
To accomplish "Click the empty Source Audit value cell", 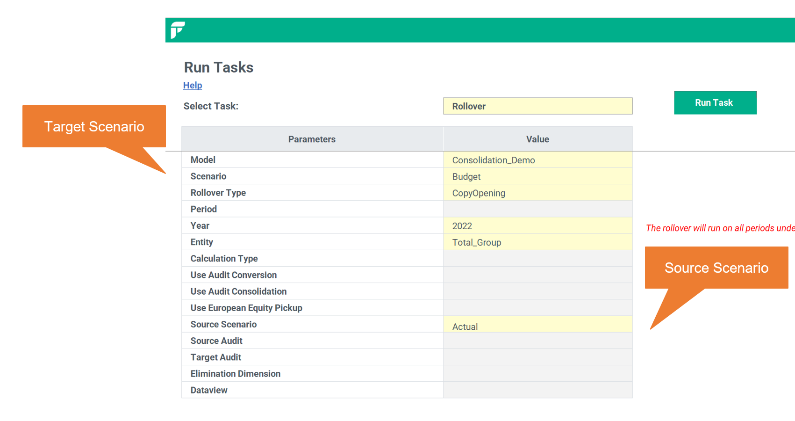I will pyautogui.click(x=537, y=341).
